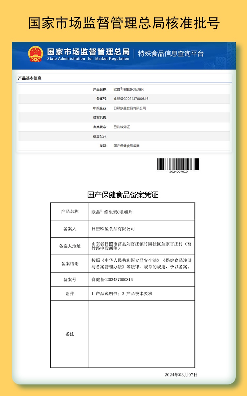Click the 类别: label
247x396 pixels.
[x=103, y=146]
